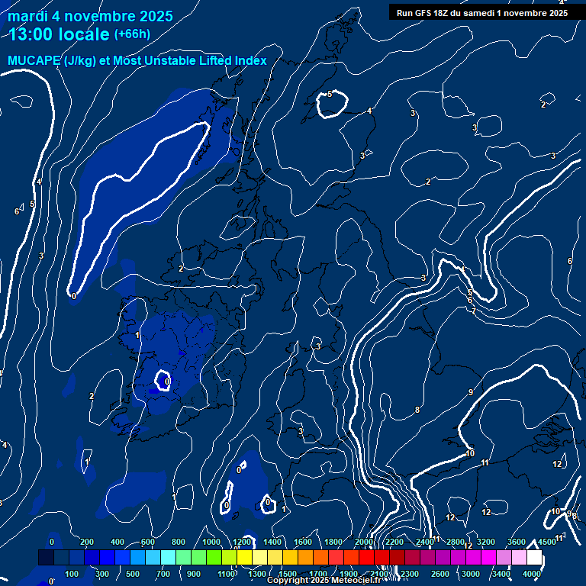Click the lower legend label '2600'
586x586 pixels.
(440, 574)
